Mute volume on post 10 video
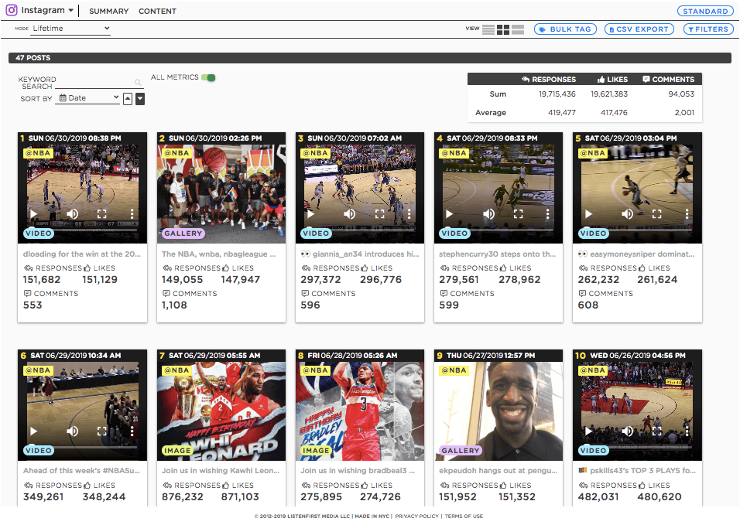Viewport: 740px width, 525px height. (x=627, y=431)
